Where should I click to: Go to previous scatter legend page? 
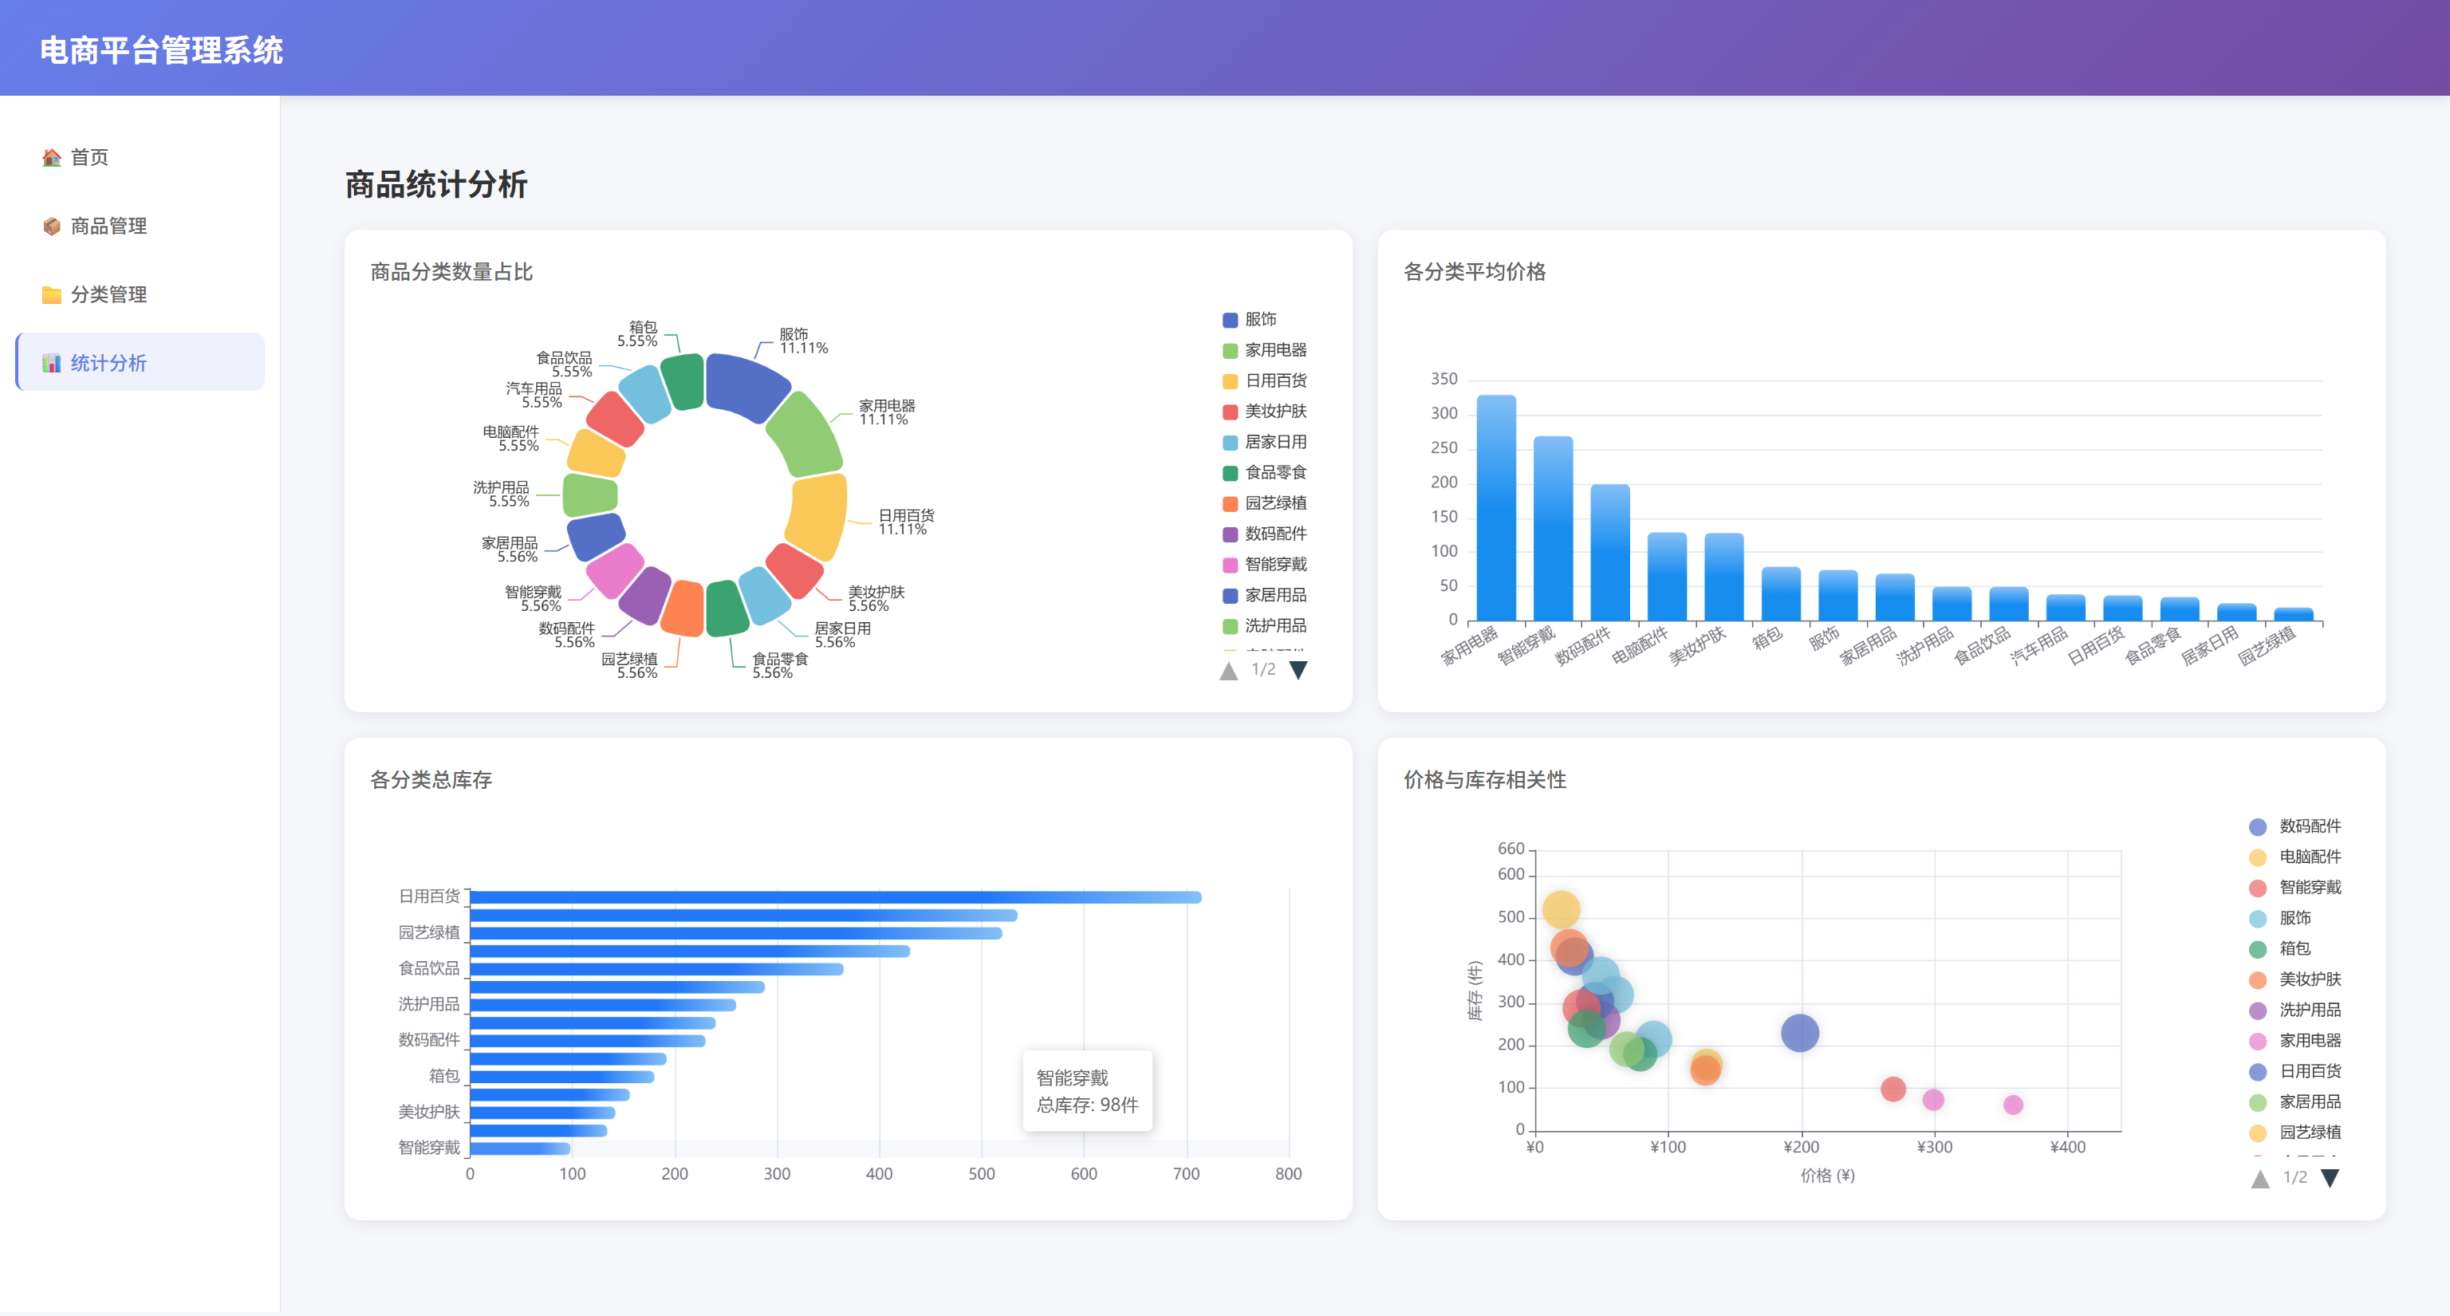[2261, 1178]
